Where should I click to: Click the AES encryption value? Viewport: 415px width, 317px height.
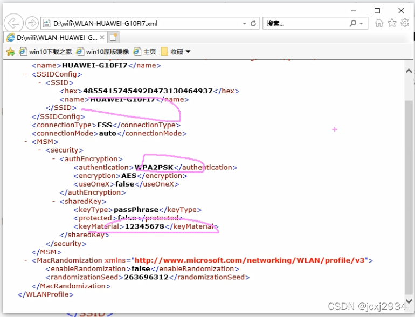point(129,176)
